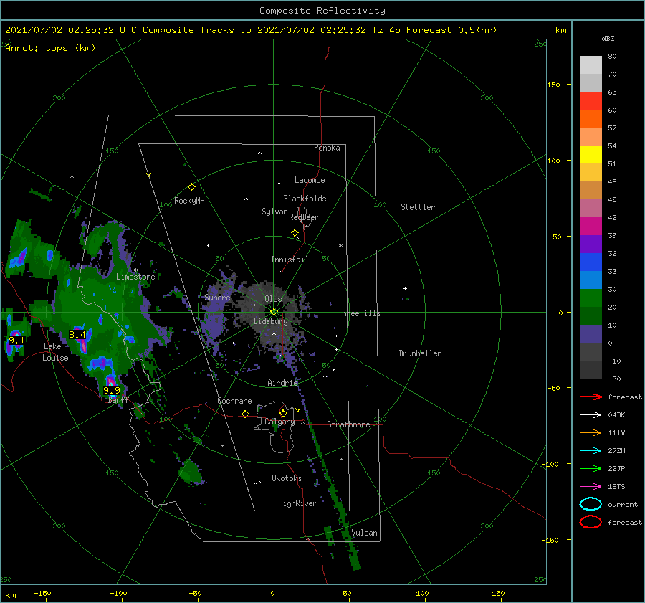This screenshot has height=603, width=645.
Task: Click the yellow diamond marker below Cochrane
Action: 245,414
